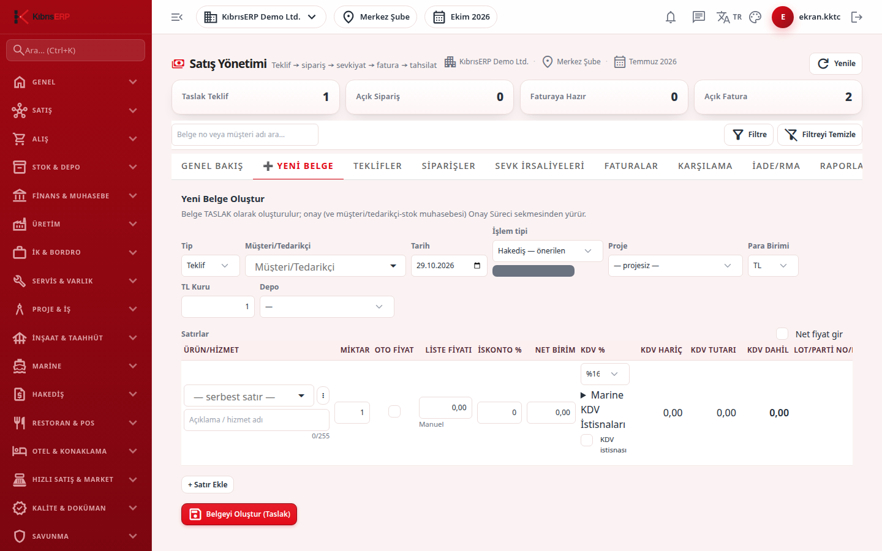882x551 pixels.
Task: Switch to the Siparişler tab
Action: click(448, 166)
